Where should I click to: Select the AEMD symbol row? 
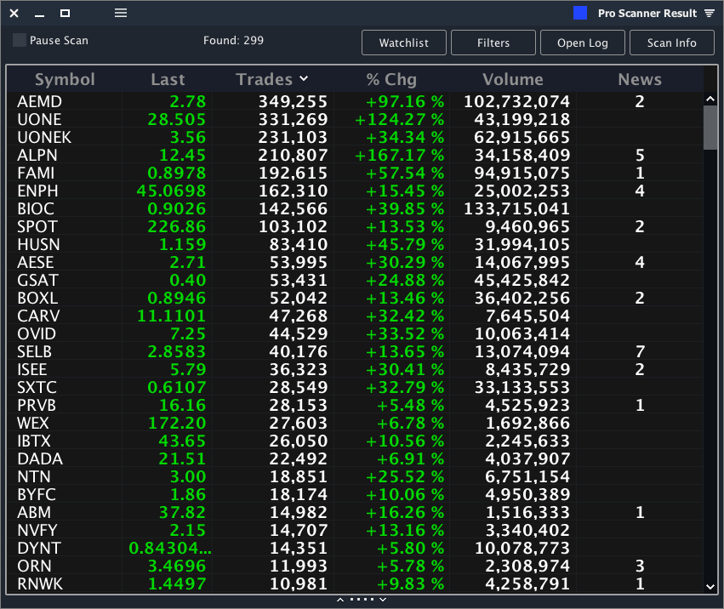click(40, 102)
